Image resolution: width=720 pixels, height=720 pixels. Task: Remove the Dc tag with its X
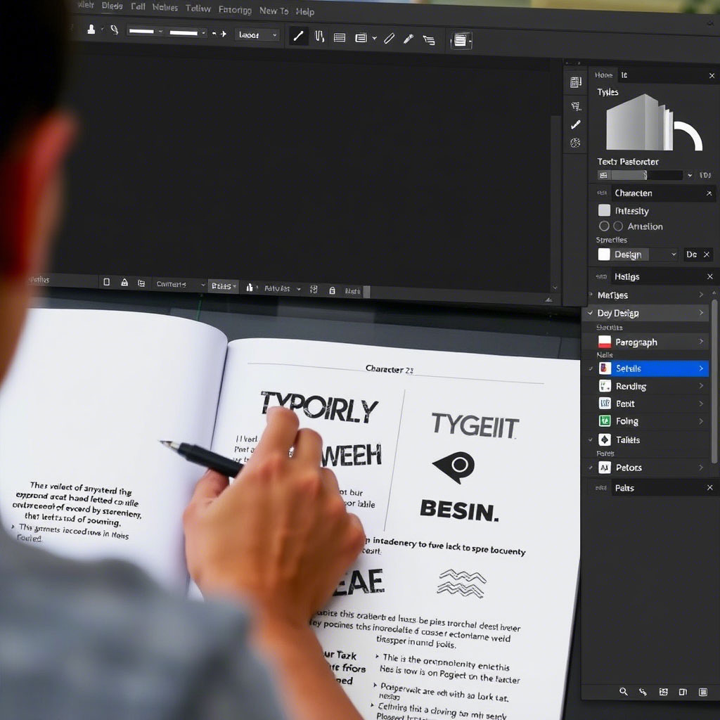(x=706, y=255)
